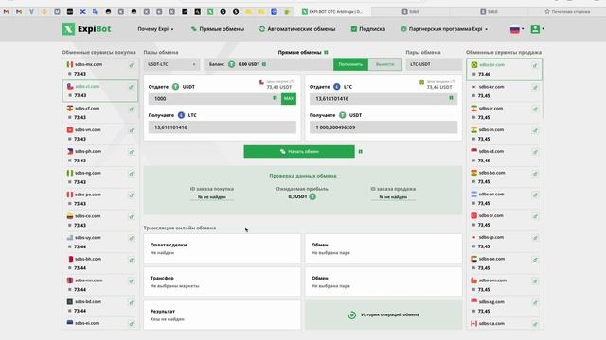Select sell service sdbs-kr.com

(x=505, y=92)
